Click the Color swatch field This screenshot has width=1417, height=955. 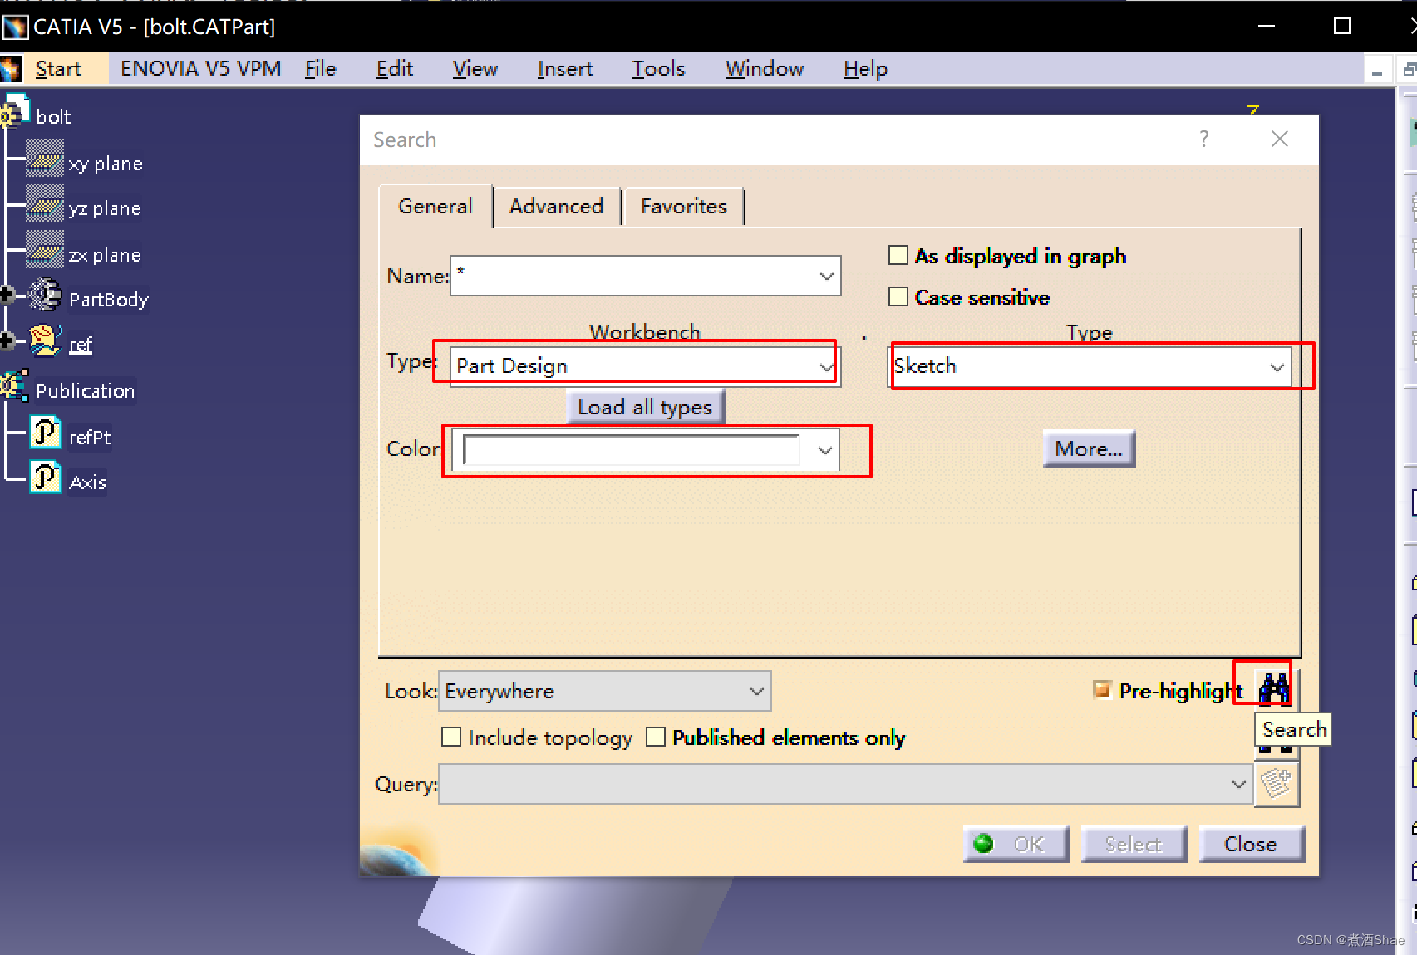click(632, 449)
